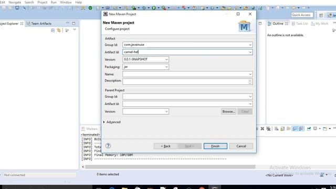Click the green Run button in Eclipse toolbar
This screenshot has height=189, width=336.
(154, 8)
